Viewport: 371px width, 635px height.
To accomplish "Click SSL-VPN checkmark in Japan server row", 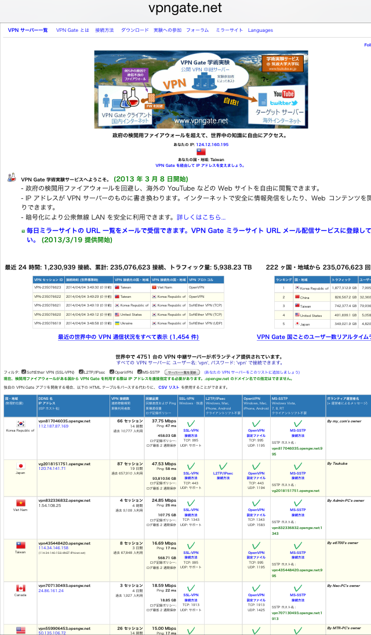I will (191, 467).
